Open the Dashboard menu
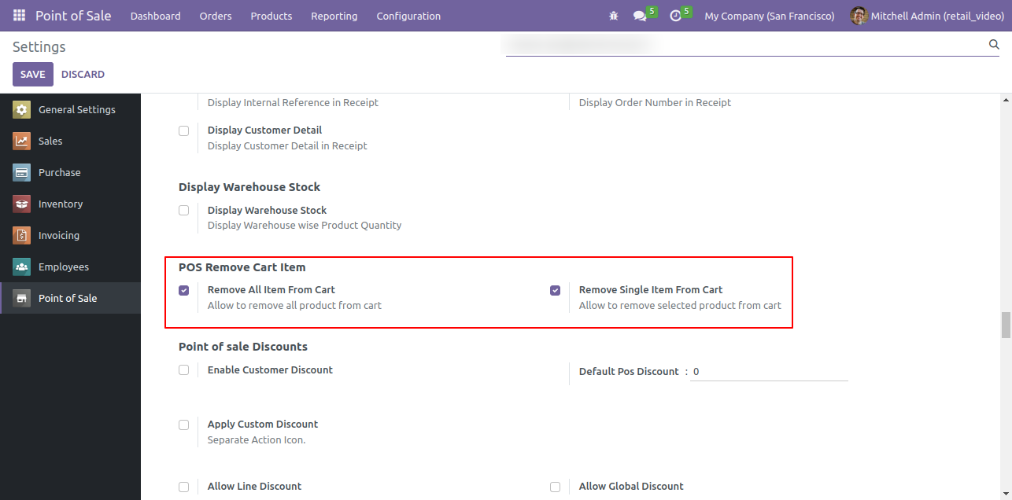The height and width of the screenshot is (500, 1012). (x=155, y=16)
